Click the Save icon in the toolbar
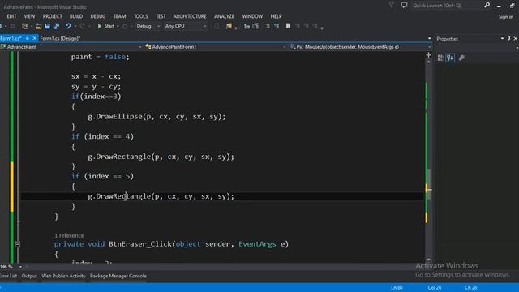 click(47, 26)
